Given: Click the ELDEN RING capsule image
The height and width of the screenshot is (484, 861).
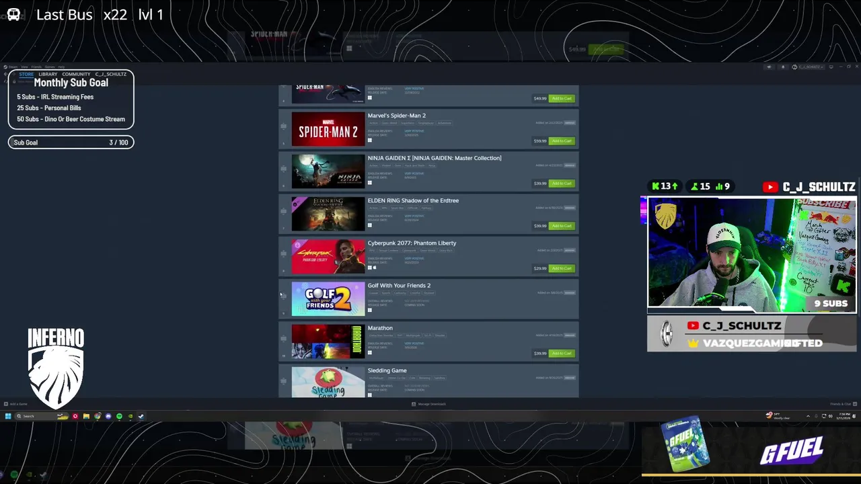Looking at the screenshot, I should coord(328,213).
